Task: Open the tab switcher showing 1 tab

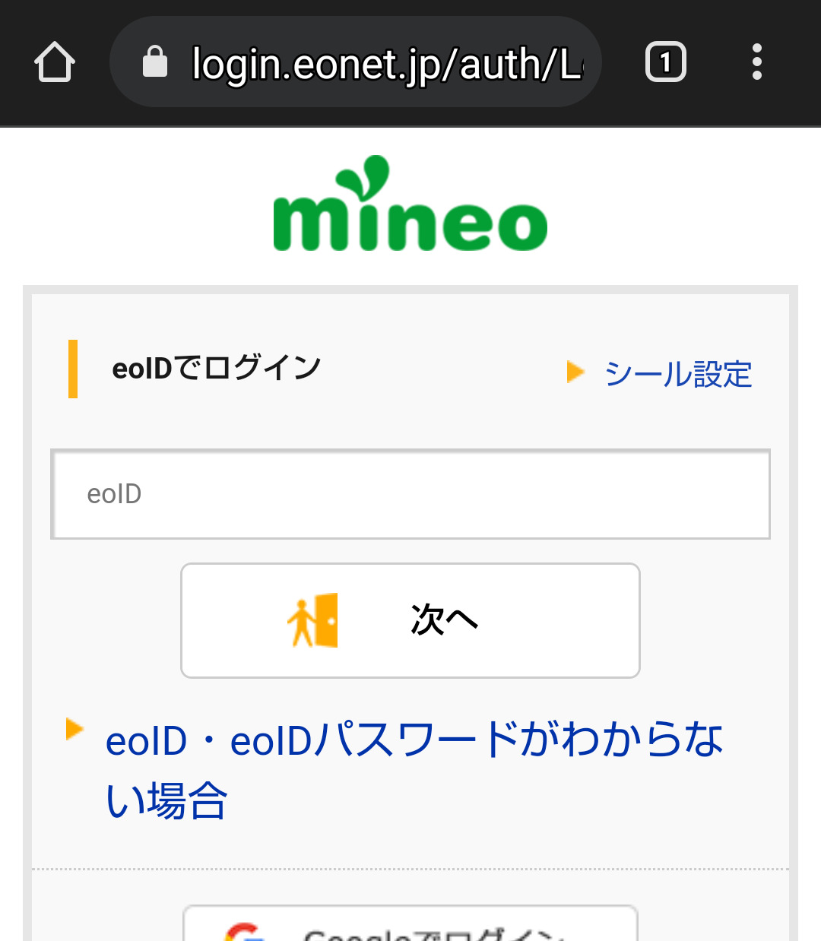Action: click(x=665, y=62)
